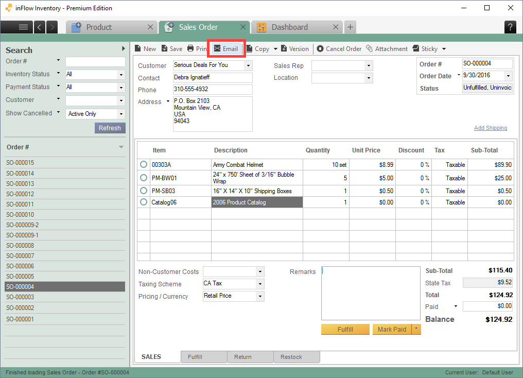
Task: Open the Taxing Scheme dropdown
Action: 260,284
